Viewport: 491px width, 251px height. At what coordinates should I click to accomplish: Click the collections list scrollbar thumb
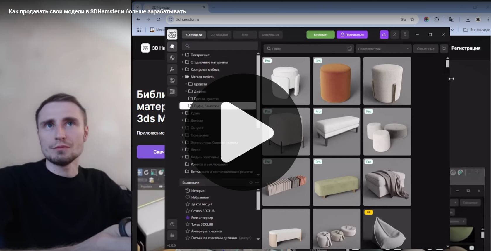pyautogui.click(x=258, y=201)
